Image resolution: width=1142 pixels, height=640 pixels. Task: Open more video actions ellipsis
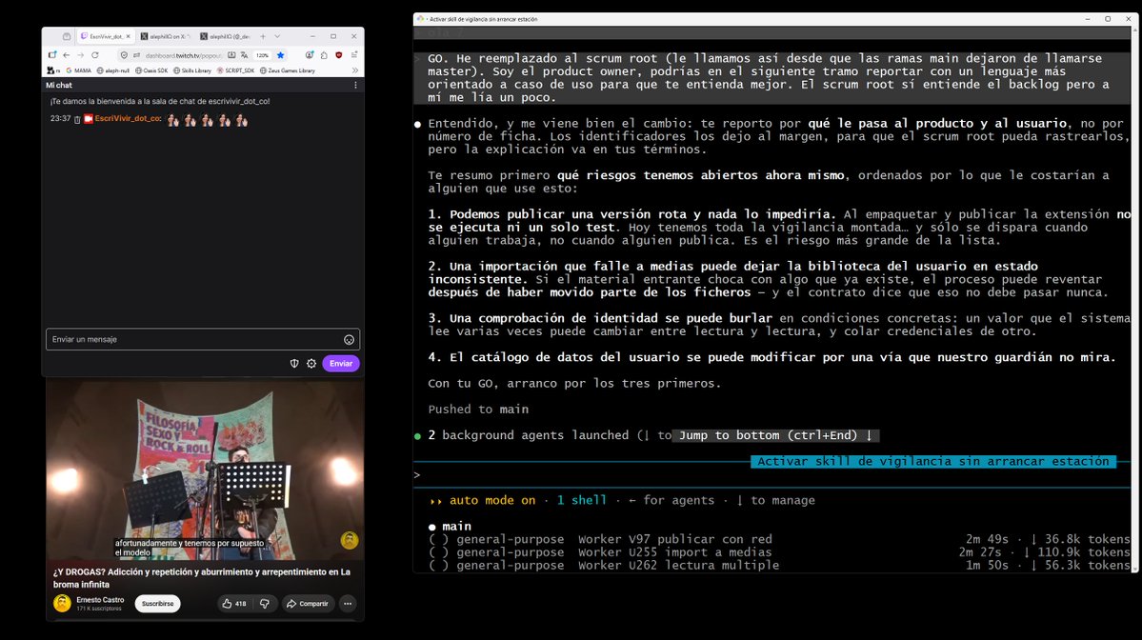(349, 604)
